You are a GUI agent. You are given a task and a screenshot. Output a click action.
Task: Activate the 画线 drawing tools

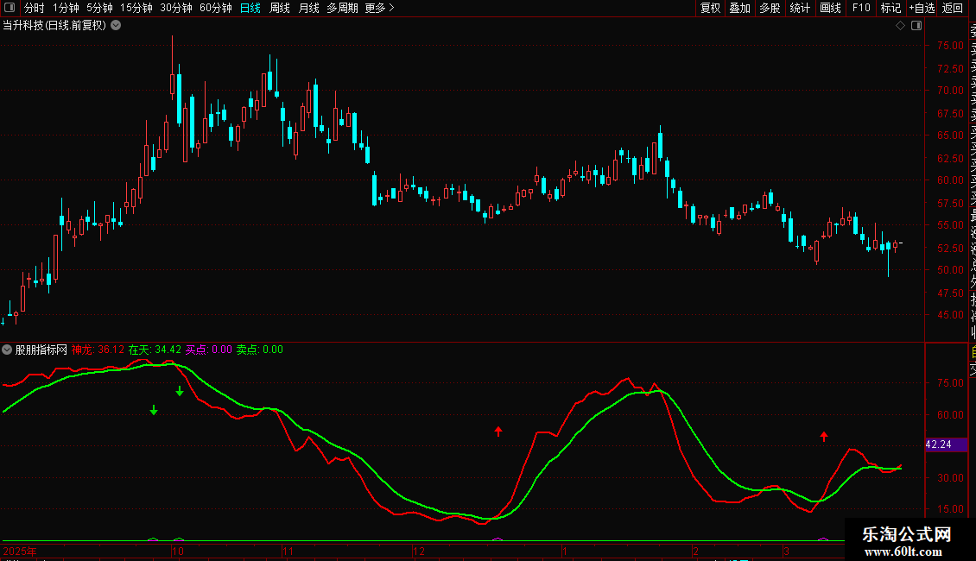[x=830, y=8]
